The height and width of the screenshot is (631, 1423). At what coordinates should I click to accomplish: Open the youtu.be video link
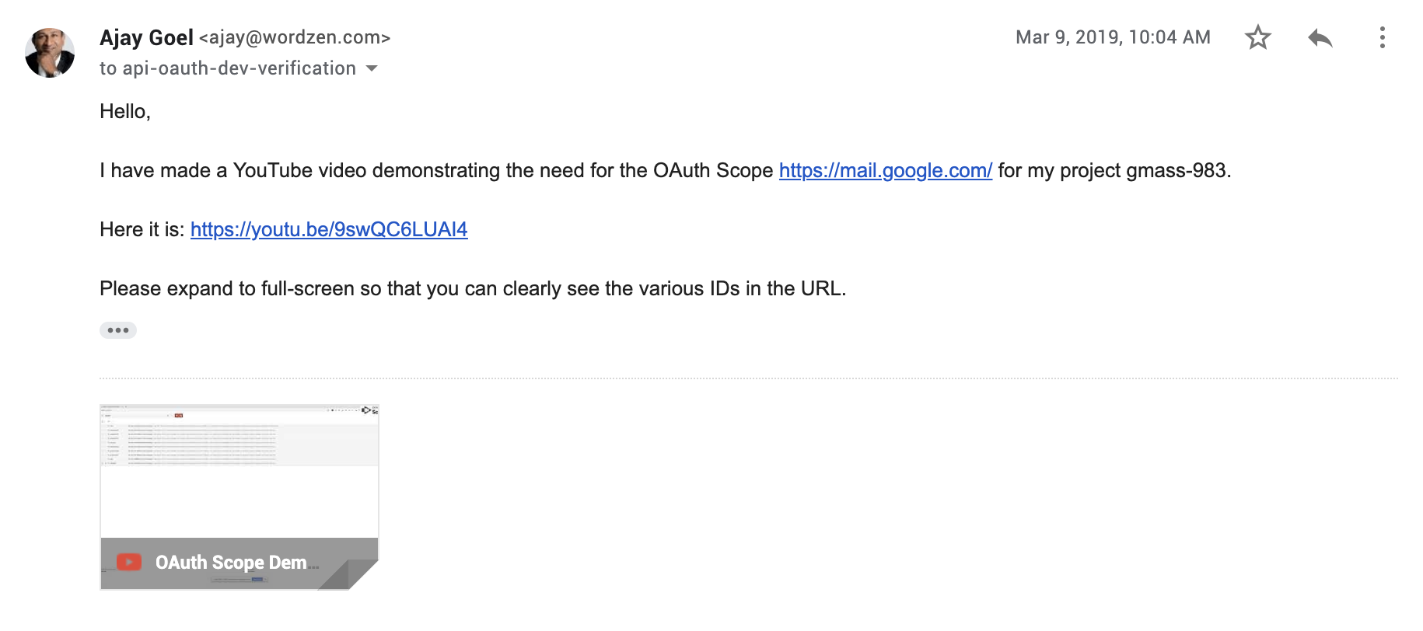tap(329, 229)
